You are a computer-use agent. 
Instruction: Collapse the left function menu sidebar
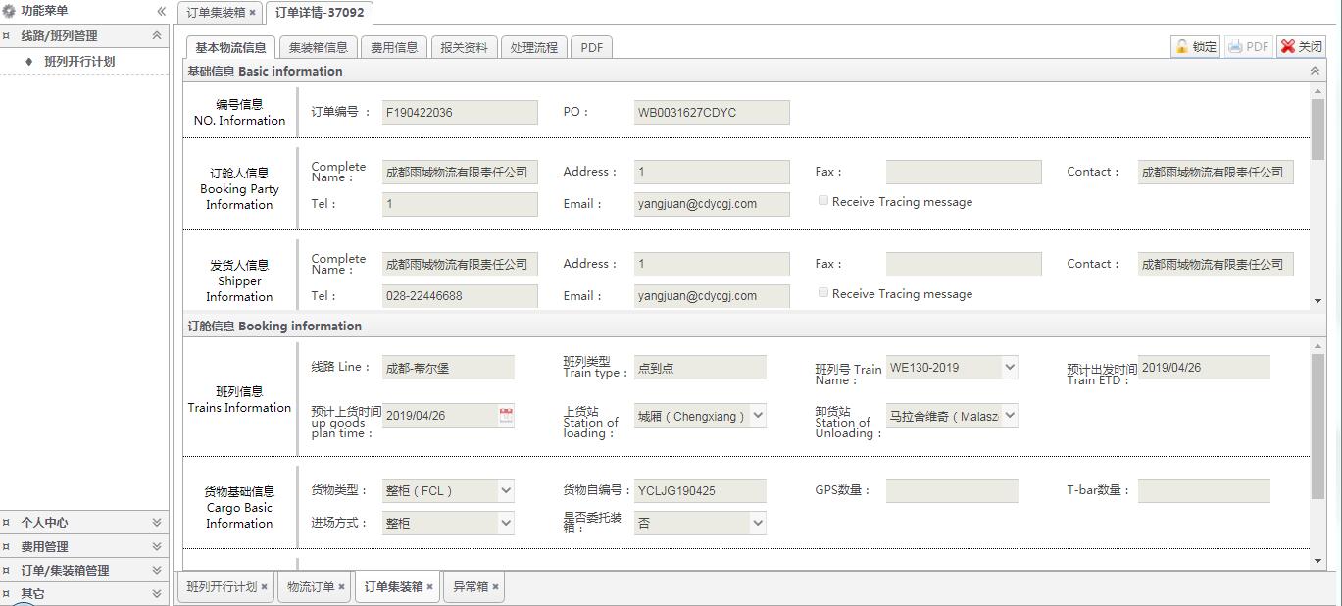click(x=161, y=11)
